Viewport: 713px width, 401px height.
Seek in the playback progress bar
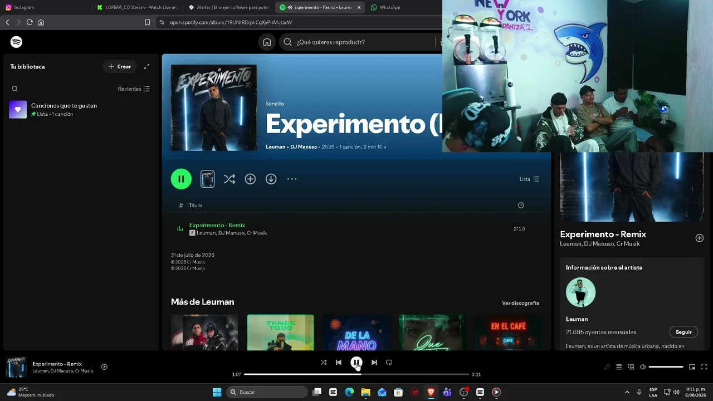pos(356,374)
